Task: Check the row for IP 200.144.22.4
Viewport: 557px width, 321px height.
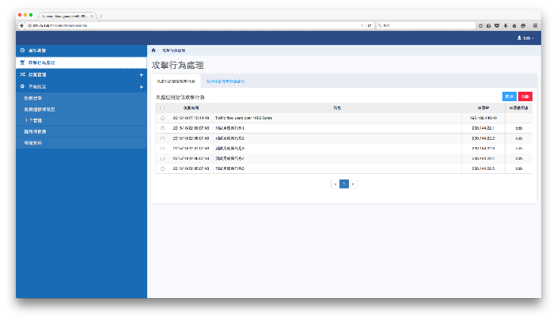Action: (x=163, y=159)
